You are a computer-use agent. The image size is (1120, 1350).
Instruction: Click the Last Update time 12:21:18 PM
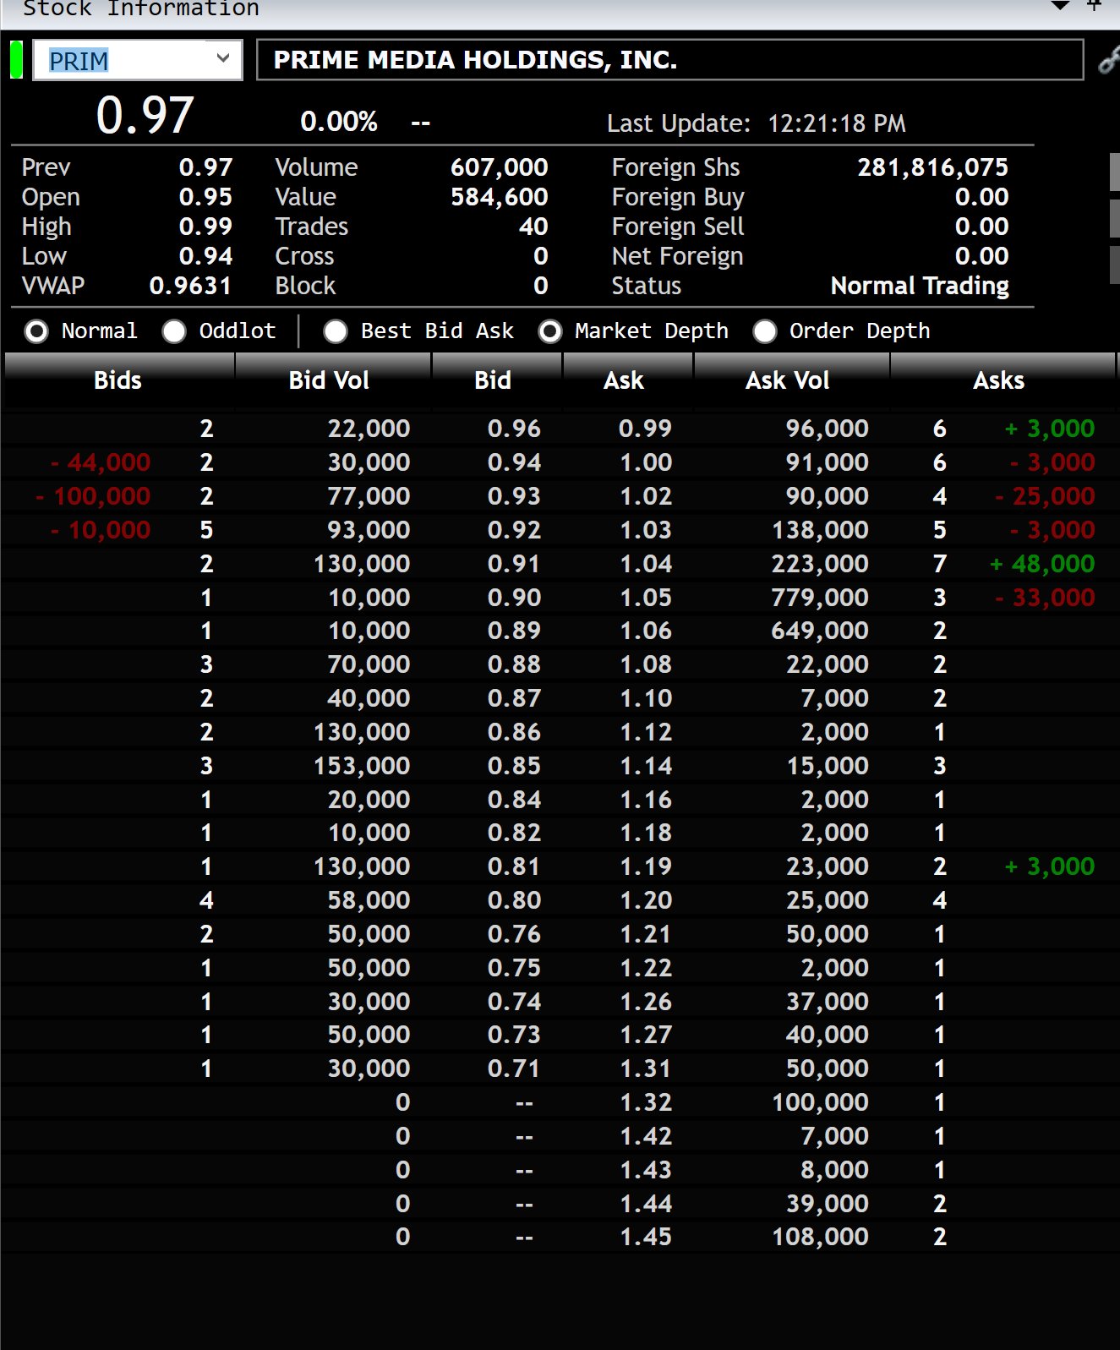click(x=837, y=124)
